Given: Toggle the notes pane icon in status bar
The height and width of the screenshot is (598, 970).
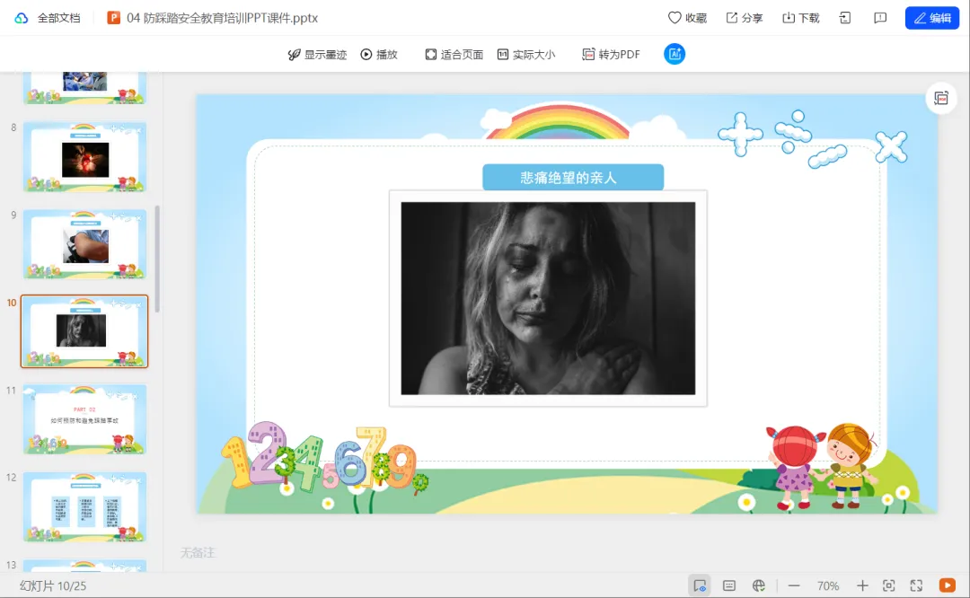Looking at the screenshot, I should tap(700, 585).
